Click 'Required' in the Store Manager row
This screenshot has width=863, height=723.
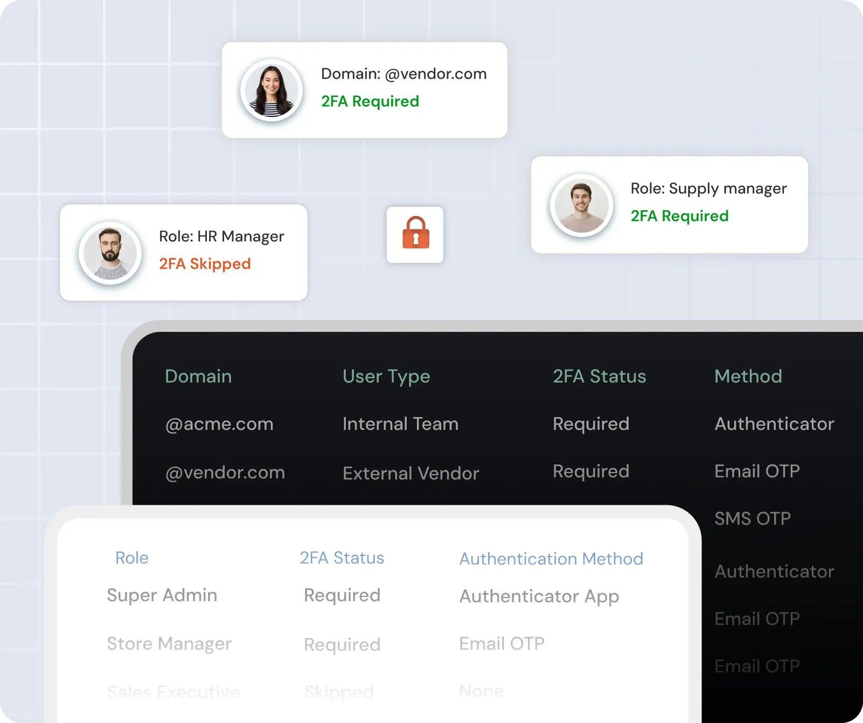[x=342, y=645]
